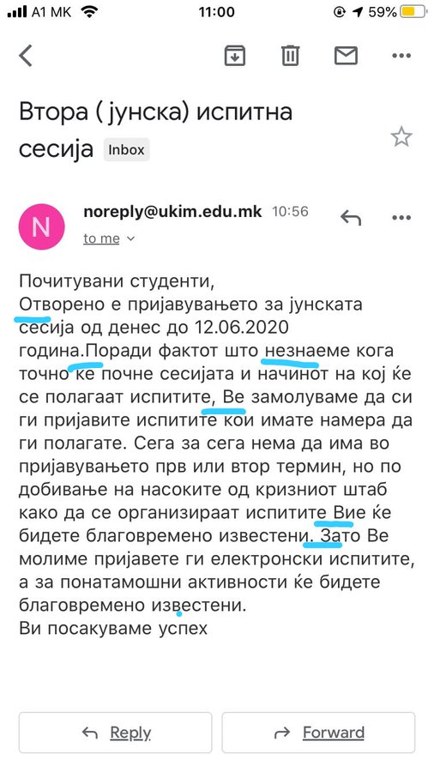
Task: Tap the 12.06.2020 date in message
Action: click(241, 327)
